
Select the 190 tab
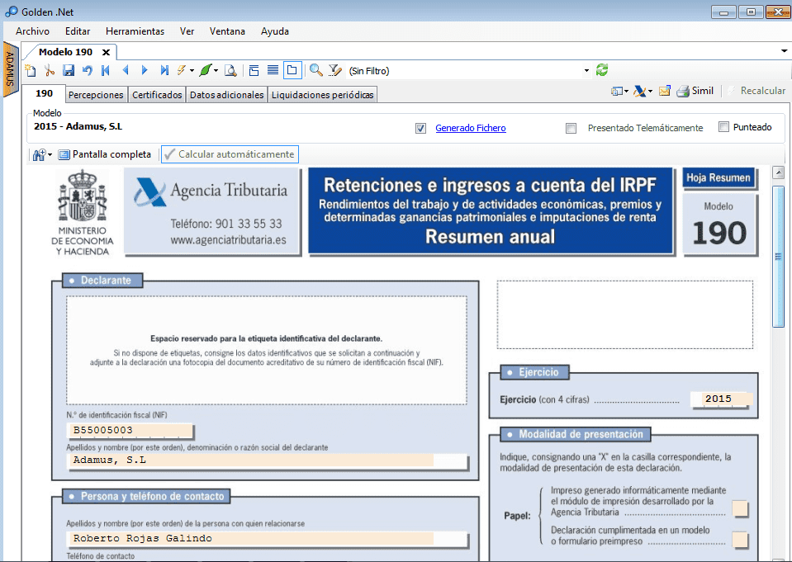[x=44, y=93]
